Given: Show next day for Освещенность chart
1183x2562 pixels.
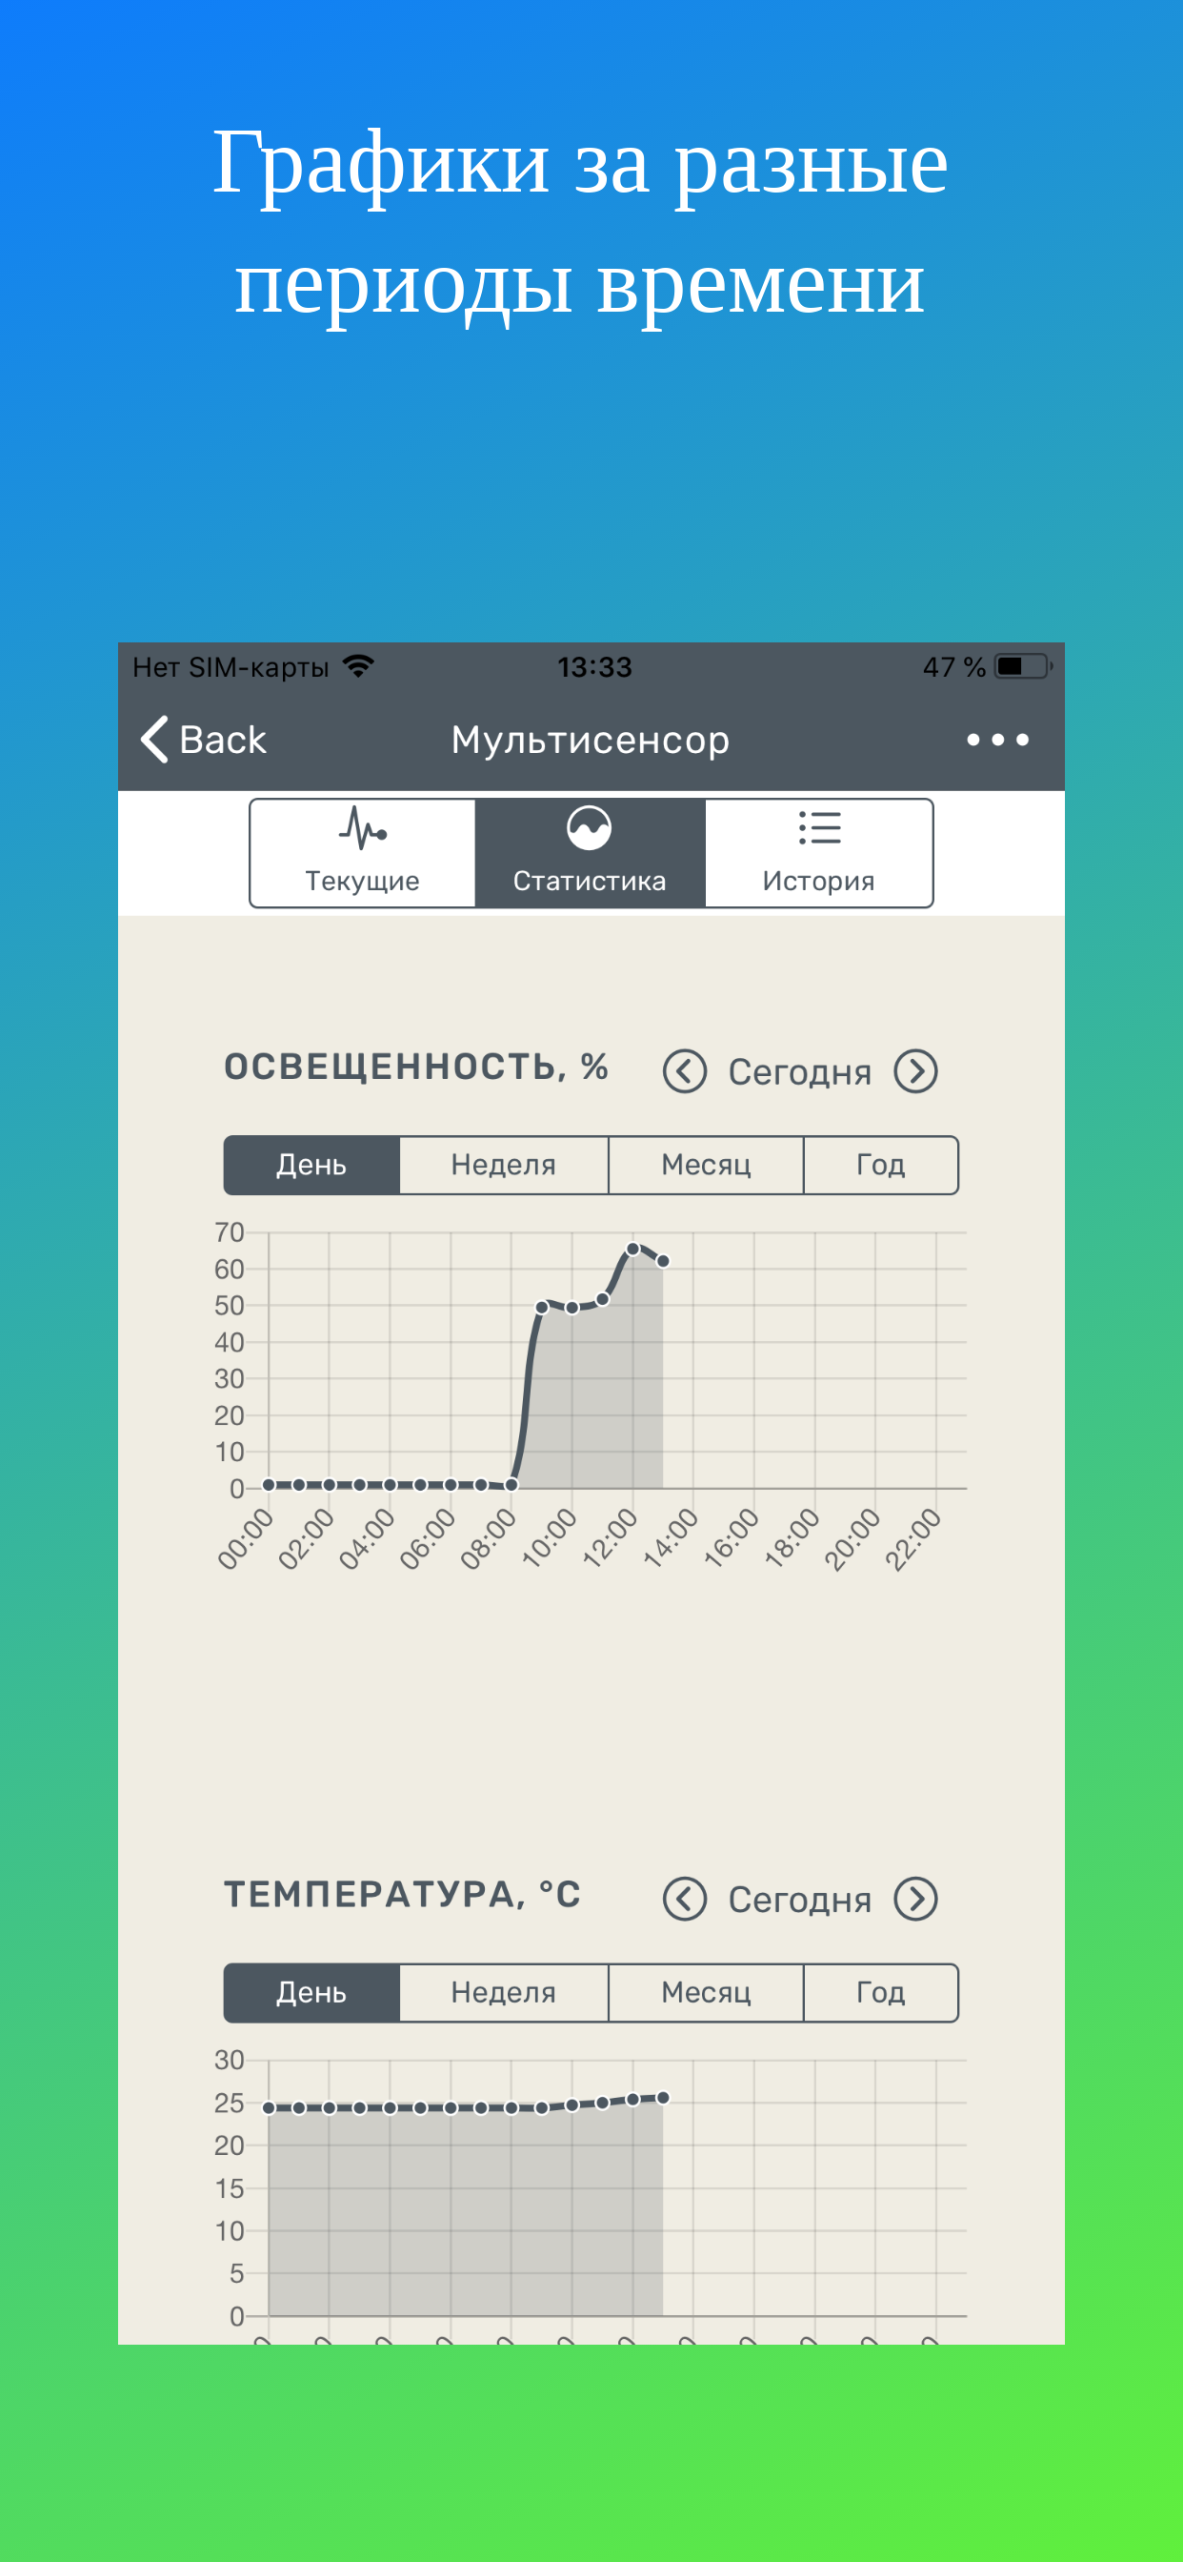Looking at the screenshot, I should [x=915, y=1071].
